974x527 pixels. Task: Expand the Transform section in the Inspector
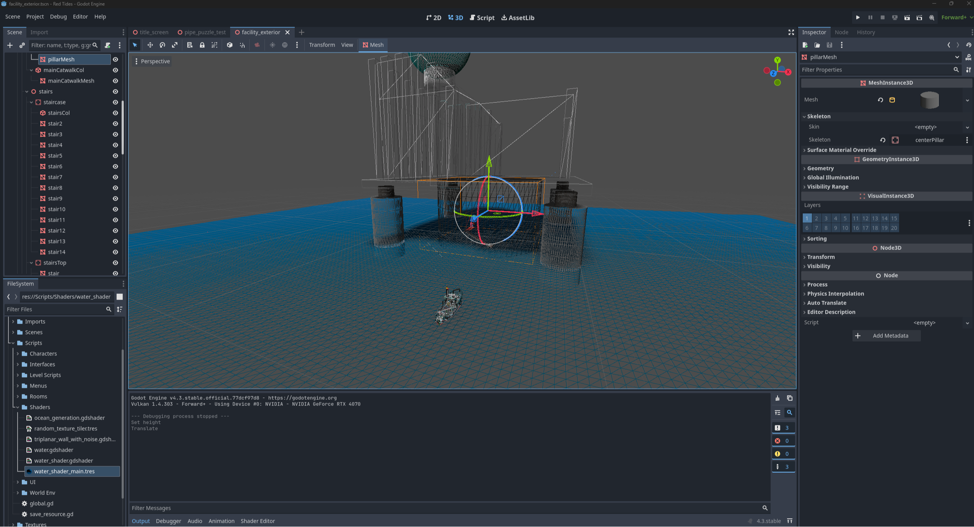820,257
